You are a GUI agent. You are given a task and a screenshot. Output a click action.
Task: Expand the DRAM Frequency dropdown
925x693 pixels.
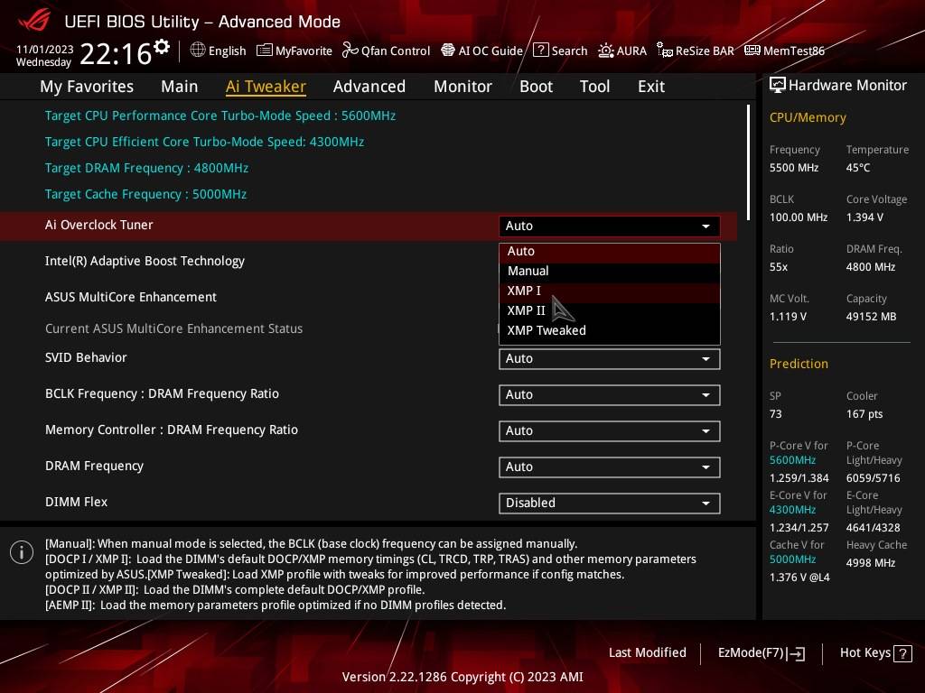click(609, 467)
